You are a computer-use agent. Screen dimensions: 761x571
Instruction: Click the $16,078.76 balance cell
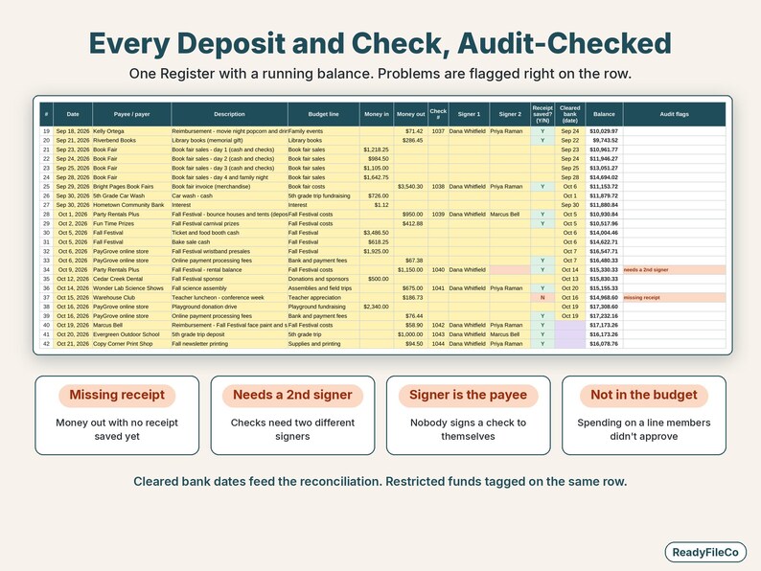[x=604, y=344]
